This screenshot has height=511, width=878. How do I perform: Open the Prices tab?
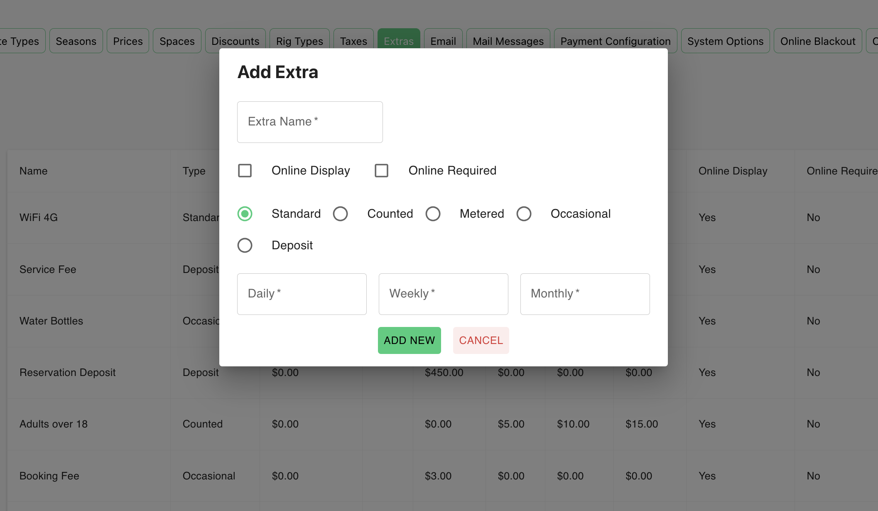tap(128, 41)
